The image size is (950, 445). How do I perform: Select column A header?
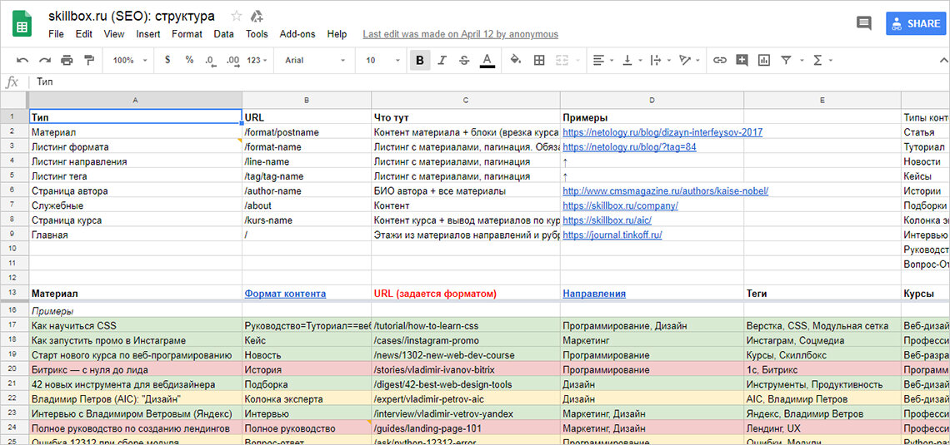(135, 101)
